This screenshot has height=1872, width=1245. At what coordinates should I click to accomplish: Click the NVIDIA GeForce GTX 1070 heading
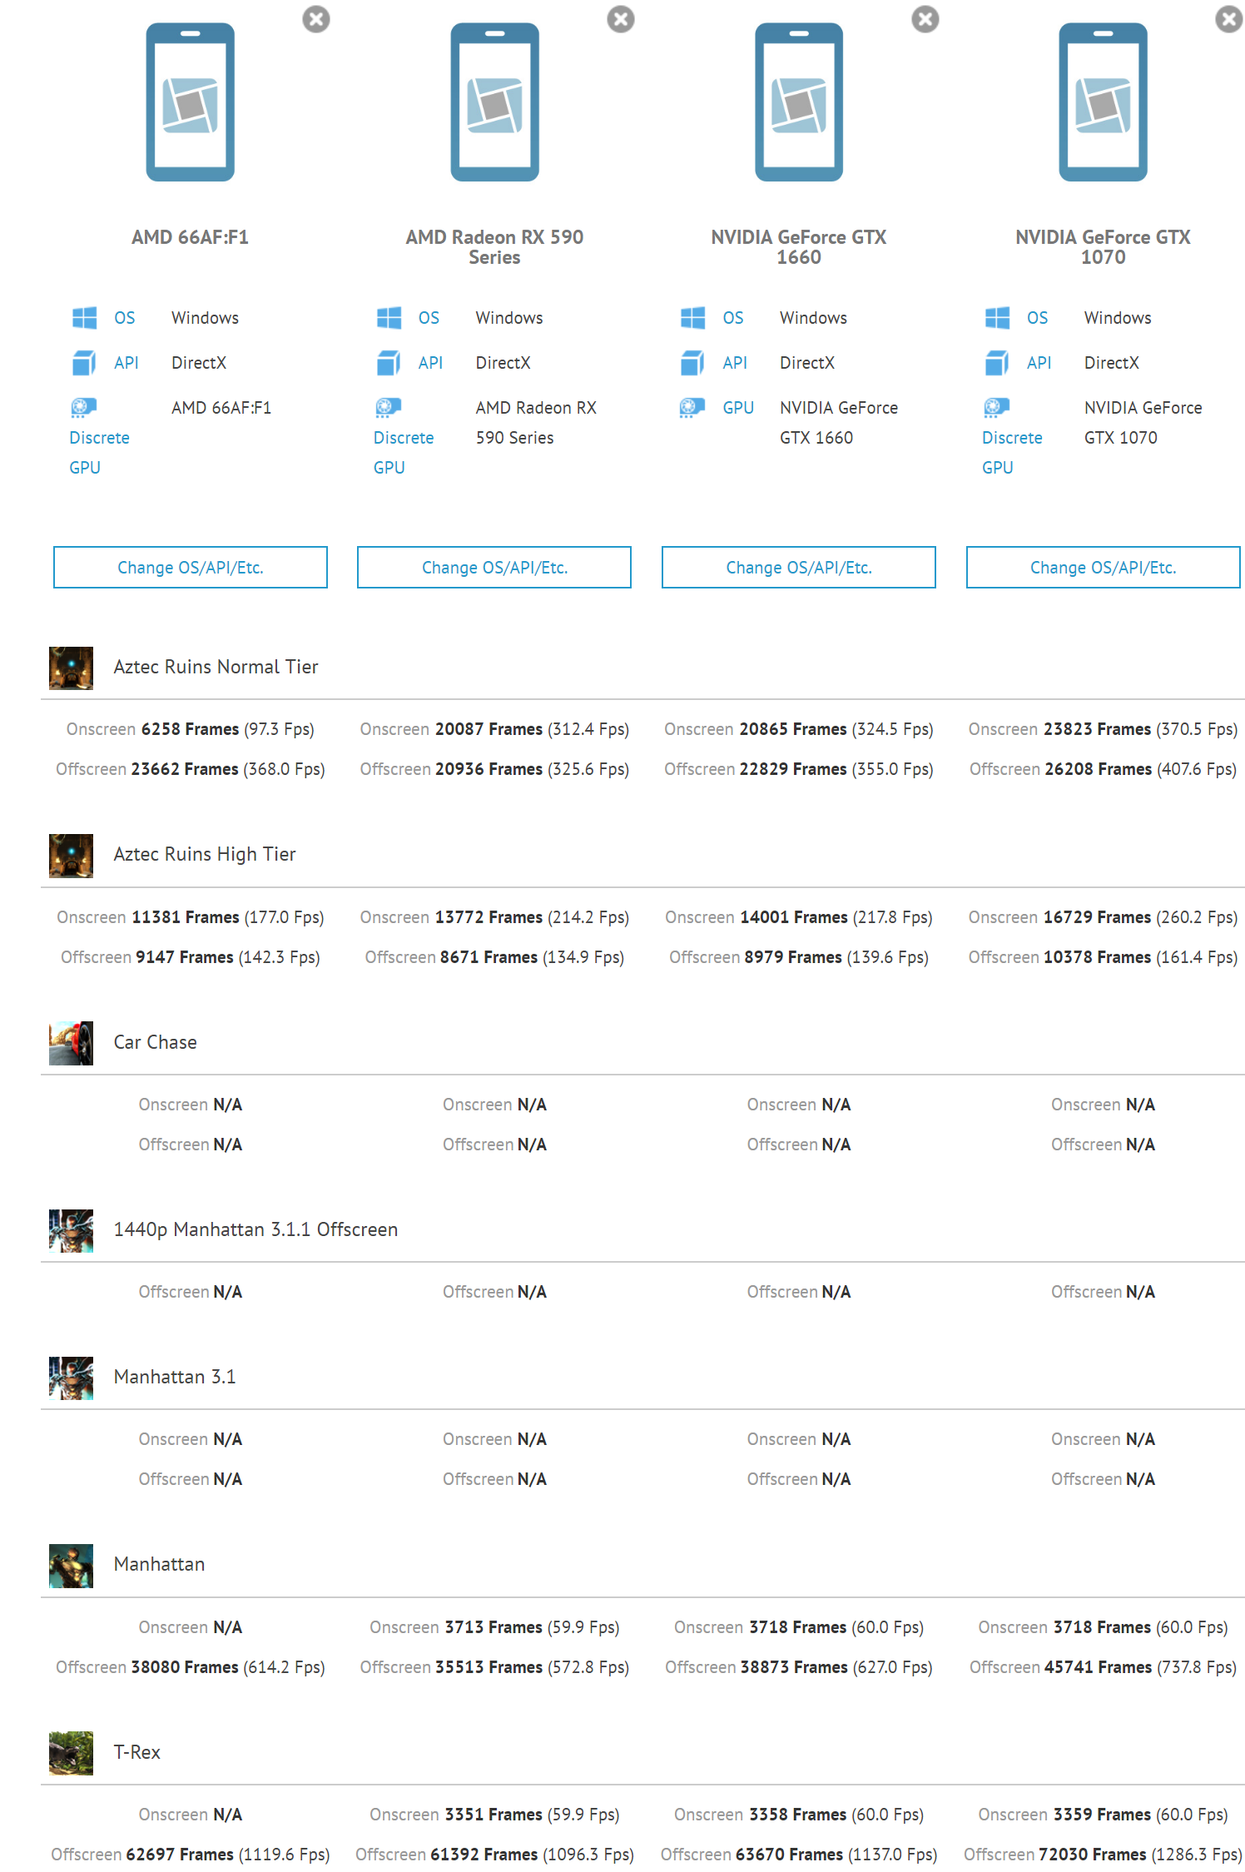[x=1104, y=247]
